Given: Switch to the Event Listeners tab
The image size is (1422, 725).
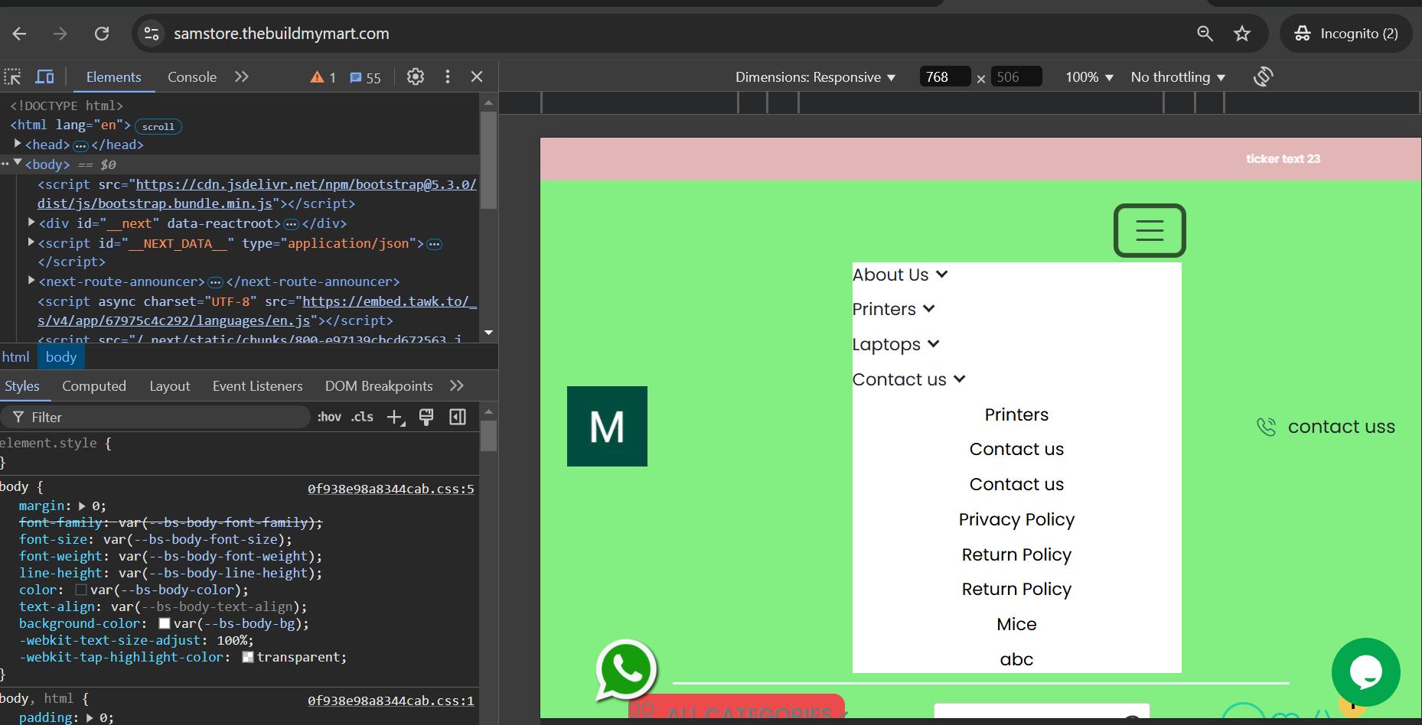Looking at the screenshot, I should pyautogui.click(x=258, y=386).
